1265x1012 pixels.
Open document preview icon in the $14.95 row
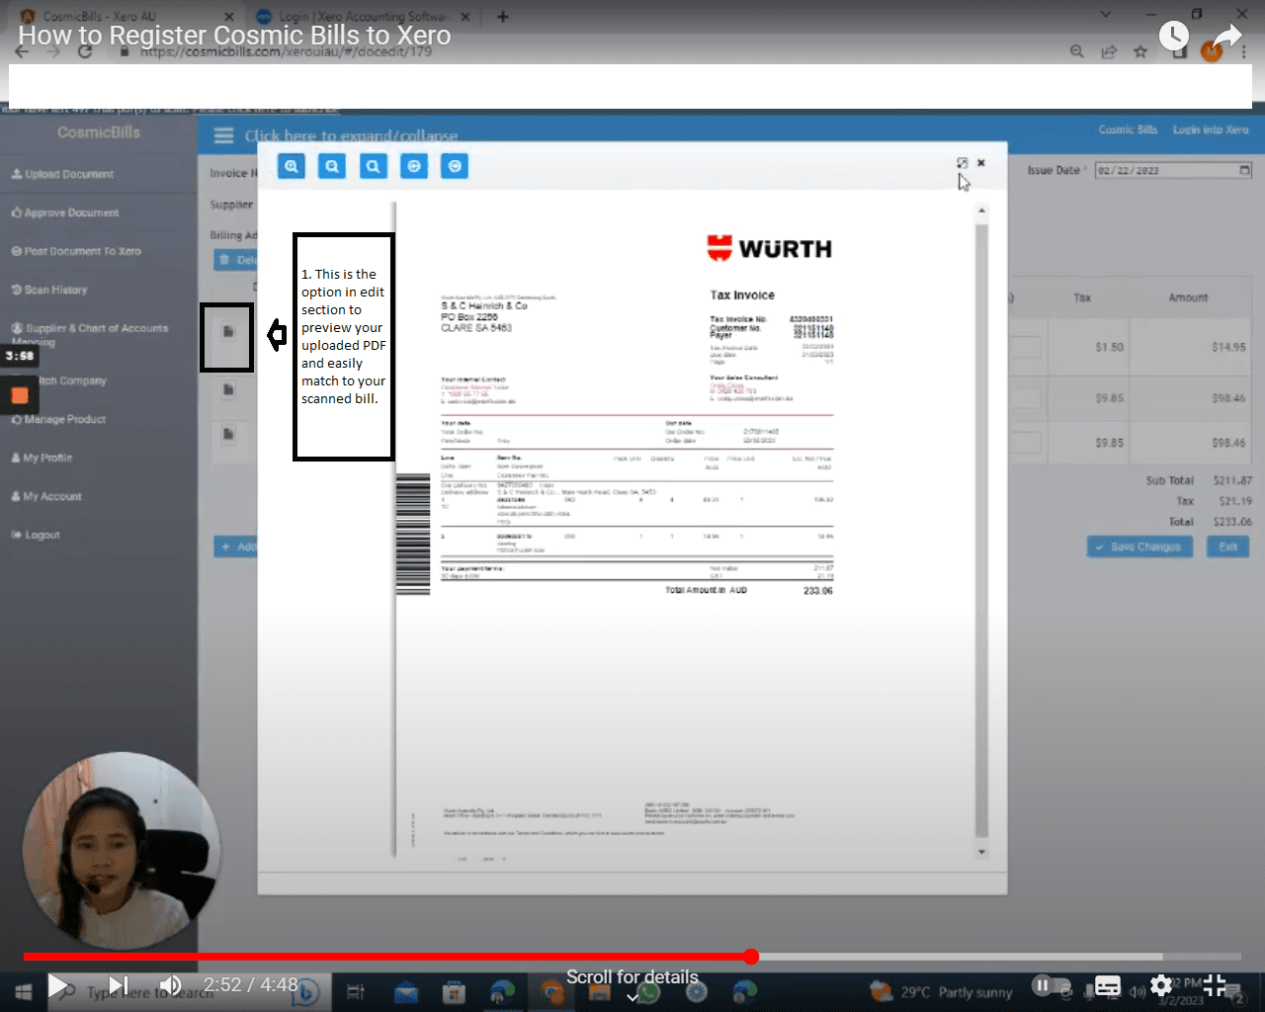pos(228,332)
